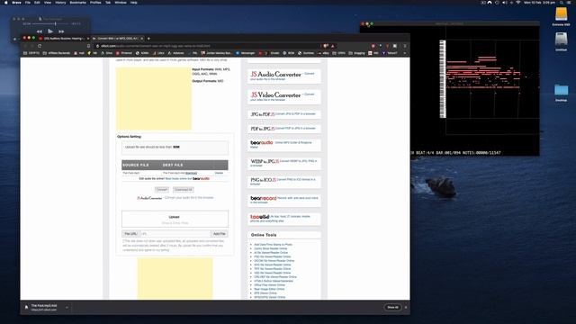Open the Pinterest bookmark
Screen dimensions: 576x324
pos(124,53)
